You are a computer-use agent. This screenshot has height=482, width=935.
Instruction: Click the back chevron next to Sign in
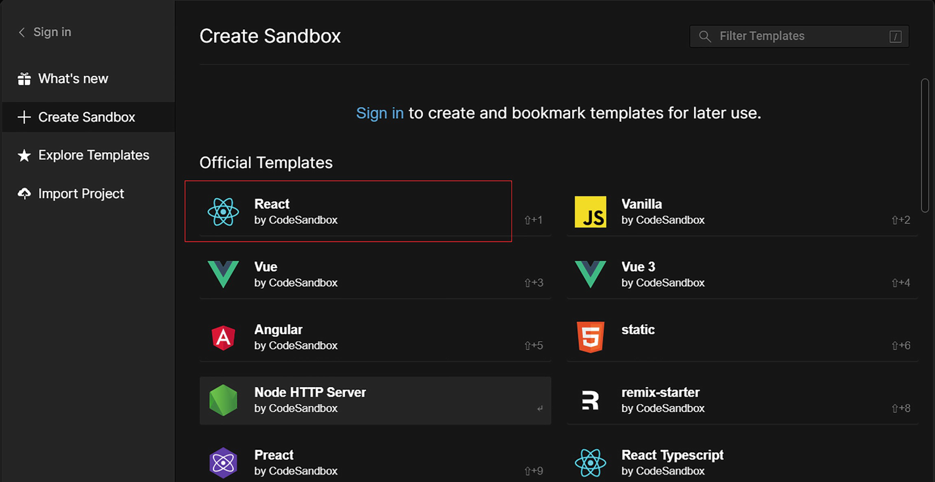point(22,32)
